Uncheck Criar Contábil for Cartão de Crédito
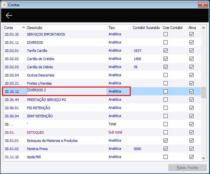210x174 pixels. [166, 59]
